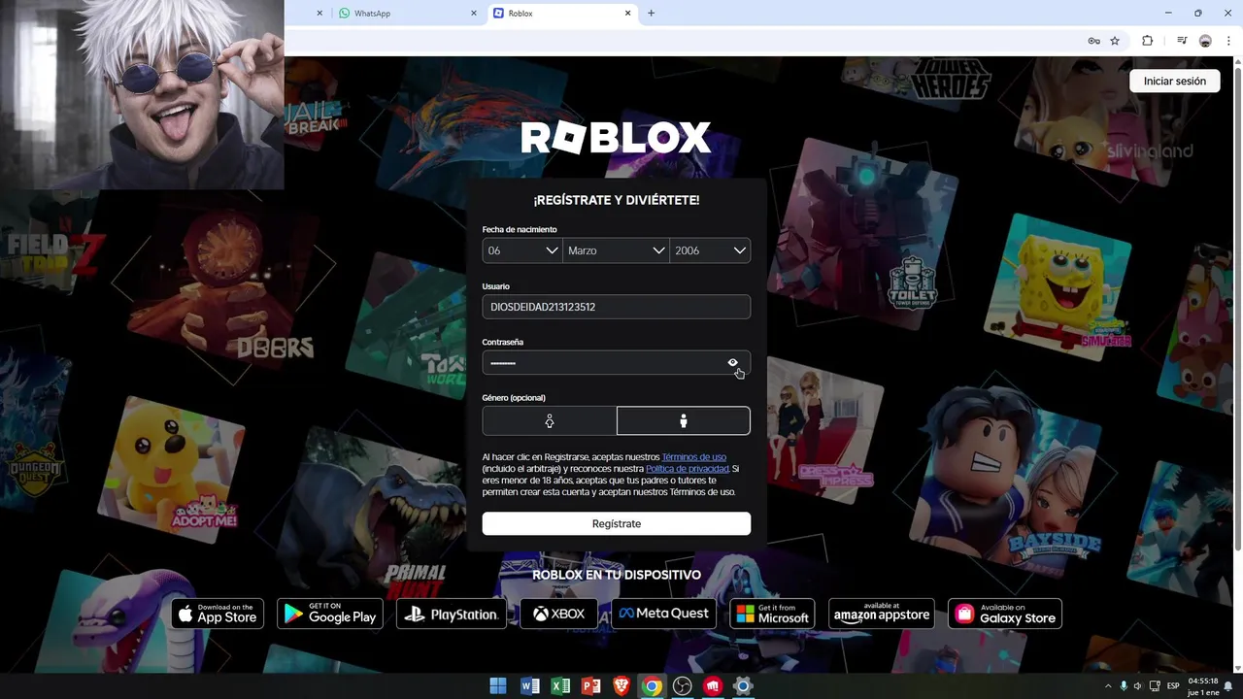The image size is (1243, 699).
Task: Select the Roblox tab
Action: 562,14
